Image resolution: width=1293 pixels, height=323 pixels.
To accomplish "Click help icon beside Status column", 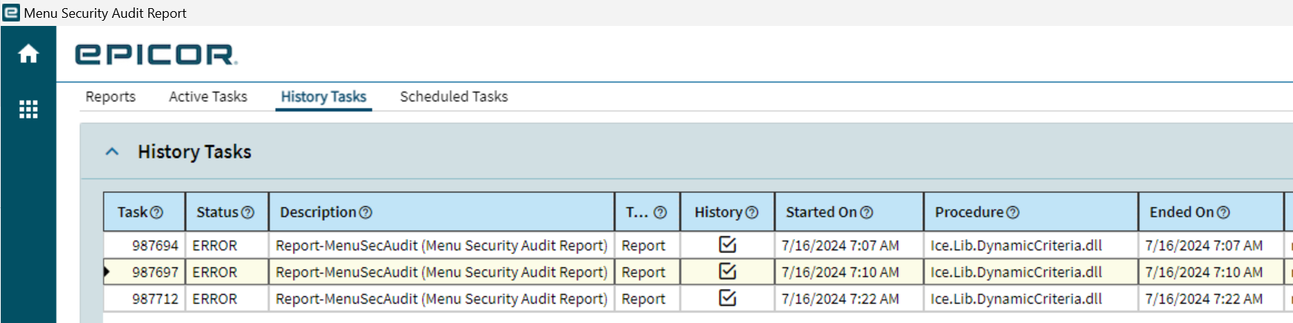I will point(248,213).
